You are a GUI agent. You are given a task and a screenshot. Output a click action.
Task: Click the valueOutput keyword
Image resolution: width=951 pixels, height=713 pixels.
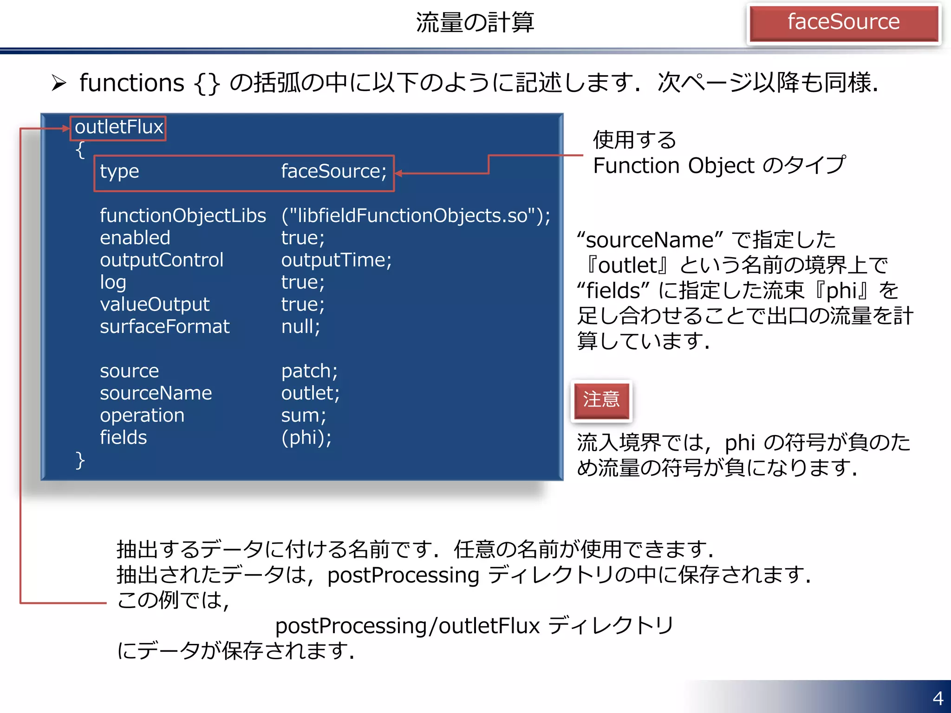(155, 305)
